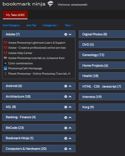Open the Geneology (72) category header
The width and height of the screenshot is (125, 156).
click(x=102, y=55)
